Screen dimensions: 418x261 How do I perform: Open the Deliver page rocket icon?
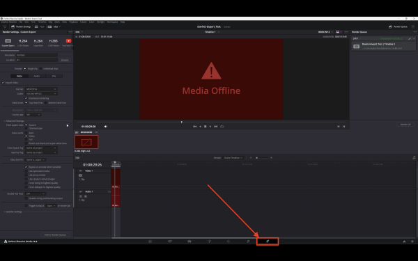268,242
